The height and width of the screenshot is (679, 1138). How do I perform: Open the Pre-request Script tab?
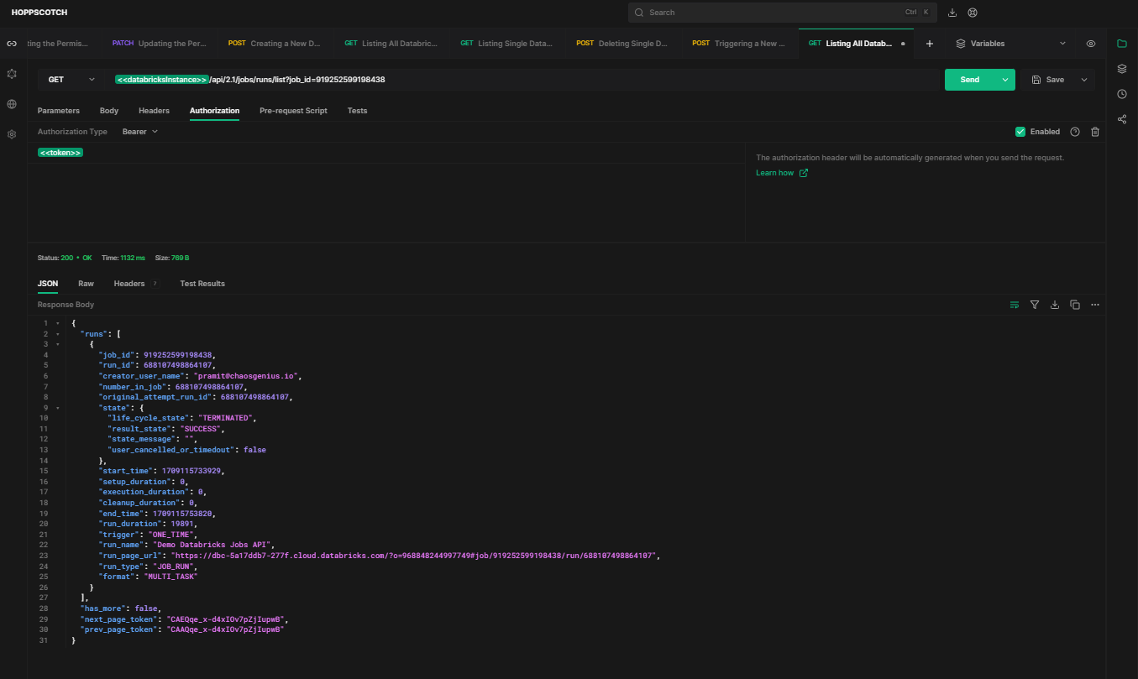[292, 110]
